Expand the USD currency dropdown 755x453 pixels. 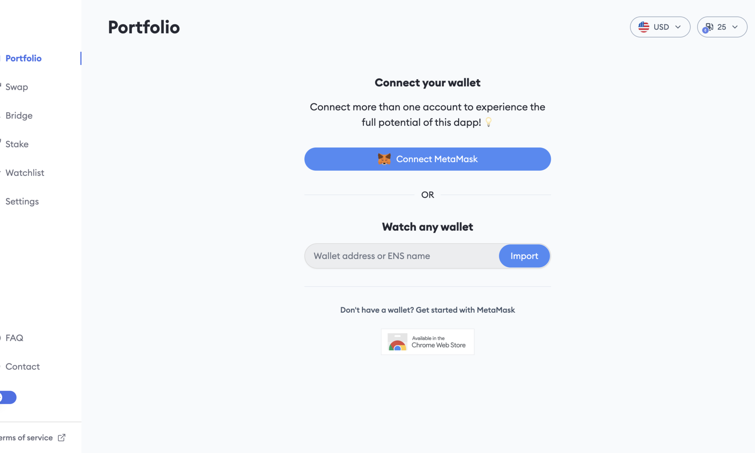[x=660, y=27]
